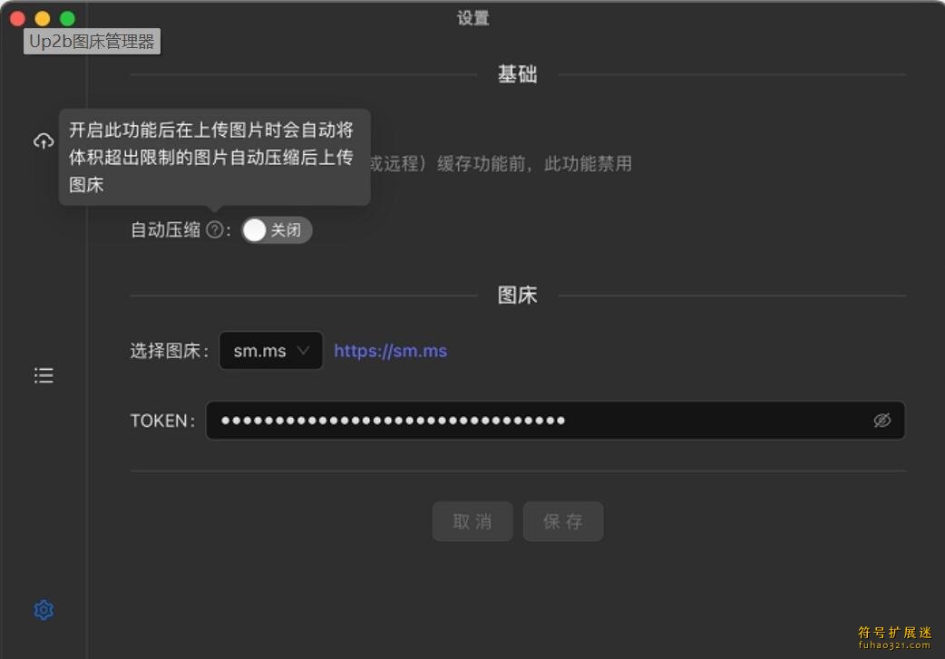Screen dimensions: 945x659
Task: Close the settings window with red button
Action: pyautogui.click(x=17, y=18)
